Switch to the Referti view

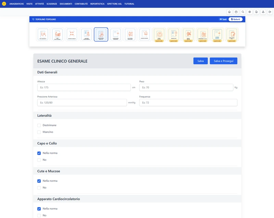point(236,19)
